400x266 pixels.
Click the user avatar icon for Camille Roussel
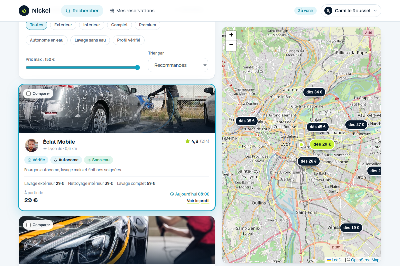click(x=328, y=11)
